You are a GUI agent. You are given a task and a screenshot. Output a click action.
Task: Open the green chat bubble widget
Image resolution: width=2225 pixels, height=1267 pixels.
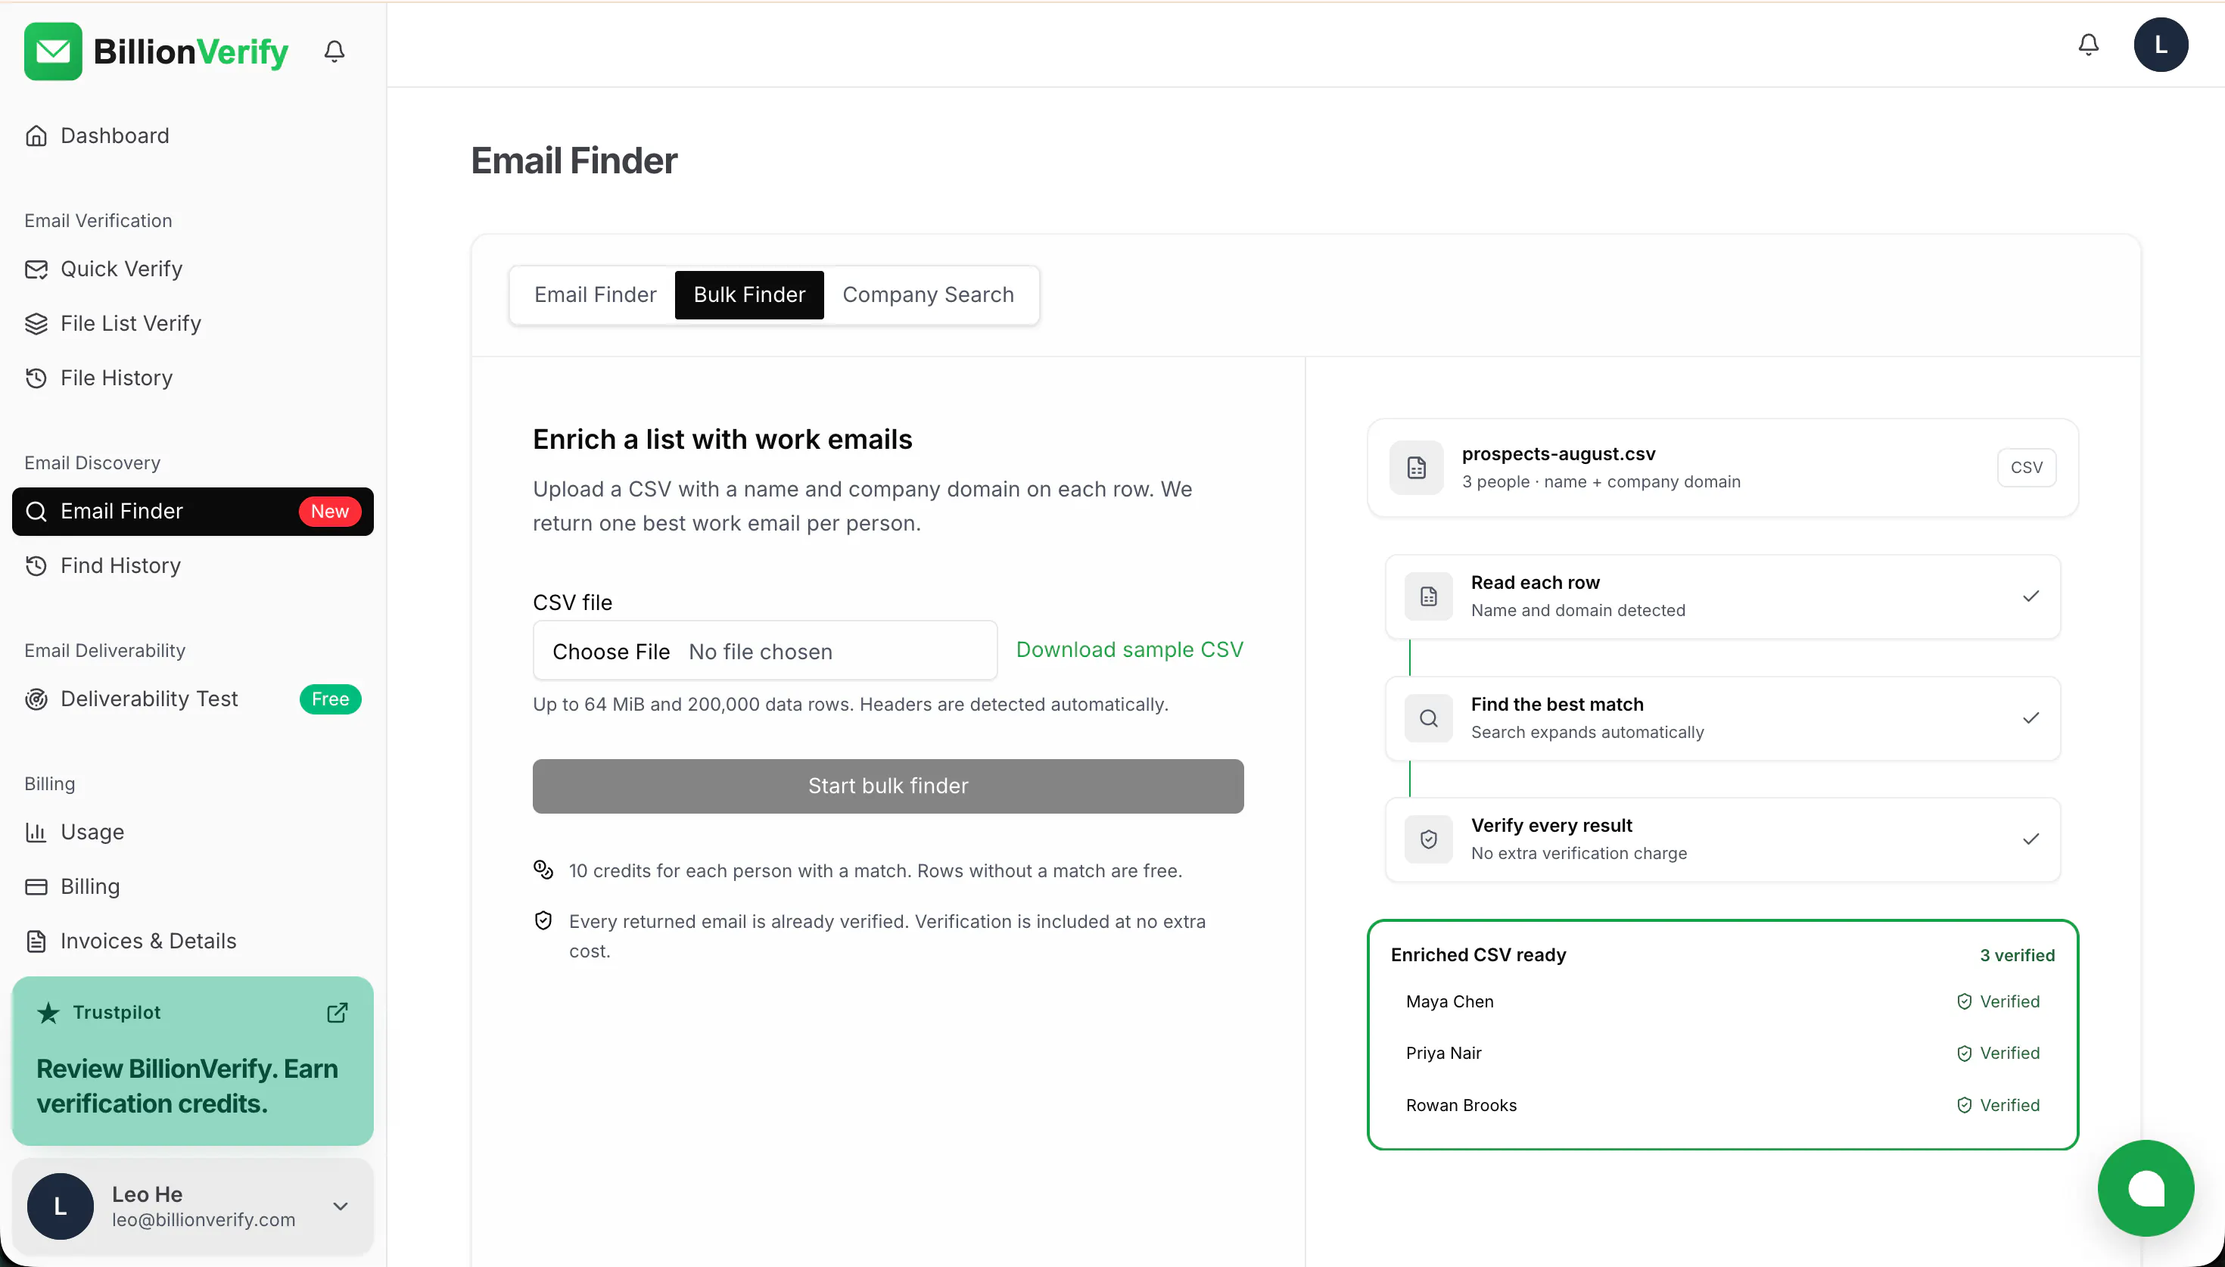2145,1188
